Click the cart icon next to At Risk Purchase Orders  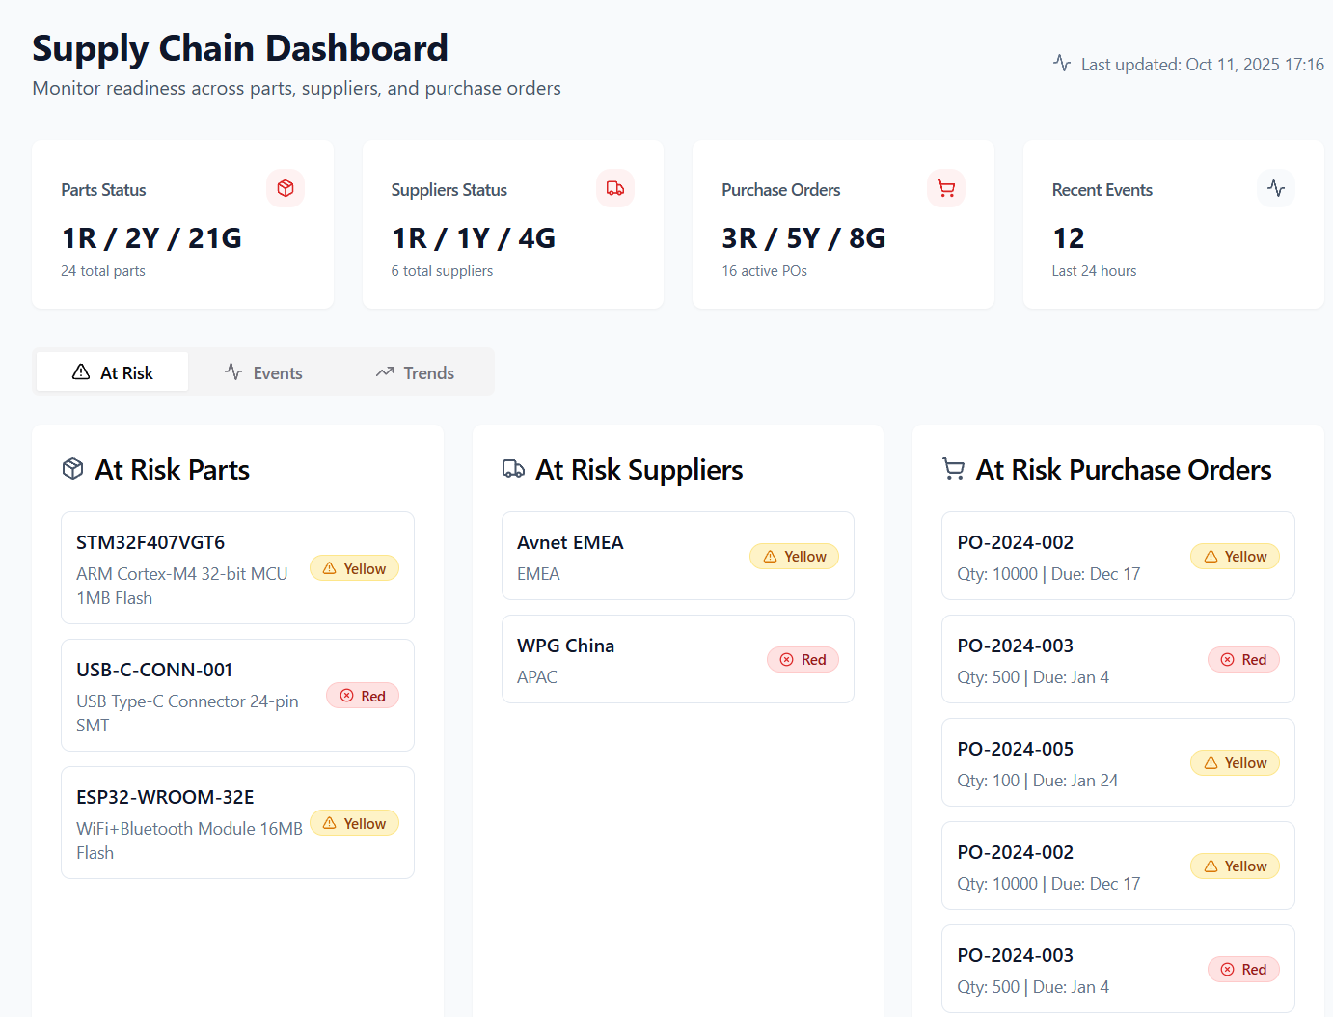[953, 469]
